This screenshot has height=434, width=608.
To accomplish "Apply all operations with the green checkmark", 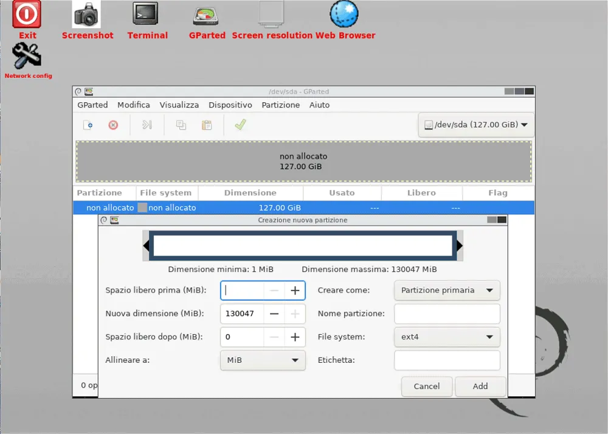I will [240, 125].
